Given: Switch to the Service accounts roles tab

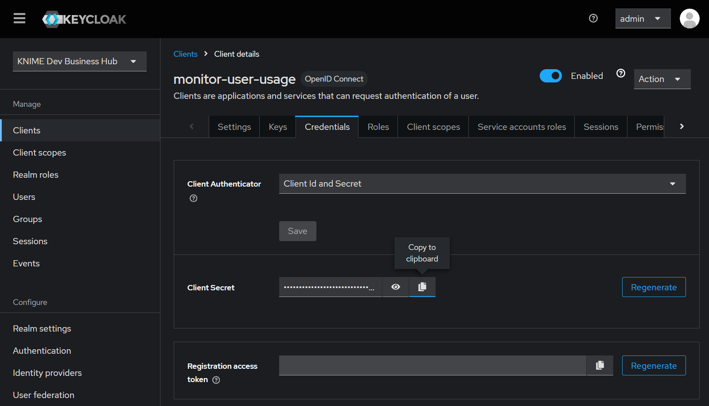Looking at the screenshot, I should [522, 127].
